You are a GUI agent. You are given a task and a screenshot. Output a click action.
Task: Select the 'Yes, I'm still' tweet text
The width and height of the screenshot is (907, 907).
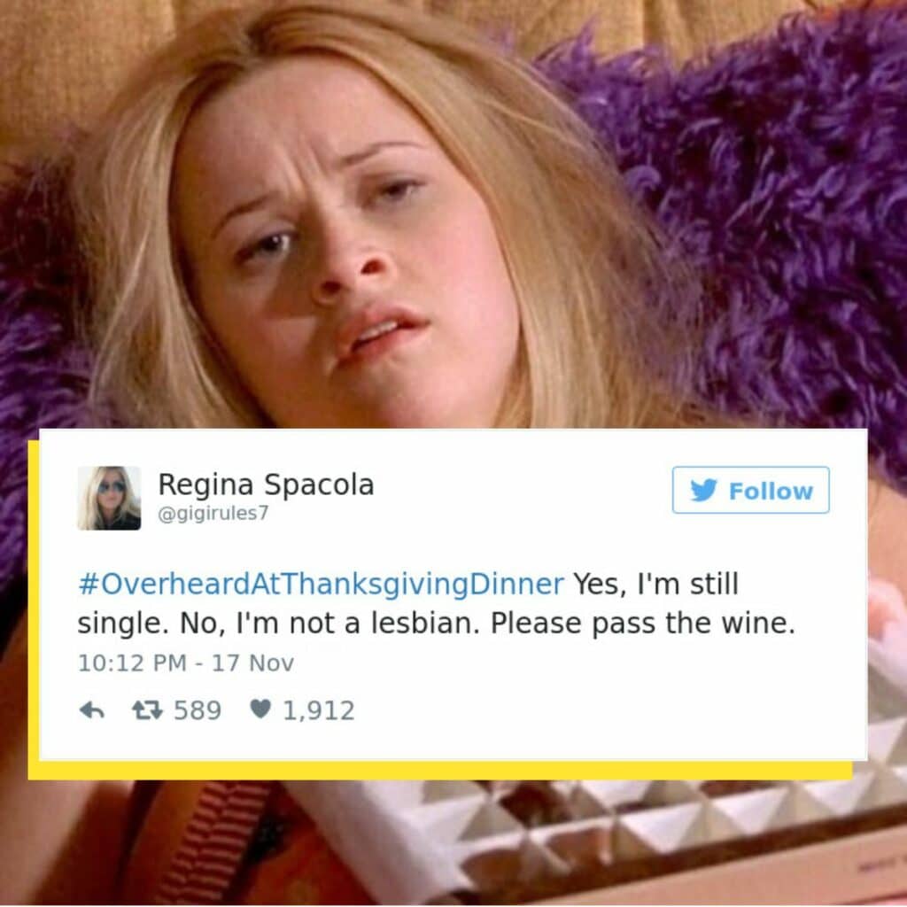tap(656, 585)
